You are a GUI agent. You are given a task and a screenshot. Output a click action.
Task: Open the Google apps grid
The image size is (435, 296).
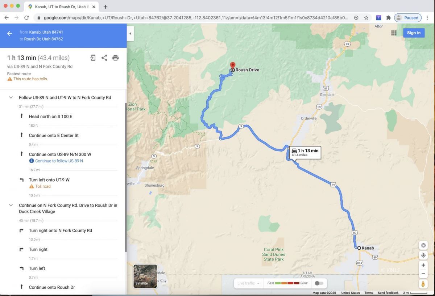coord(394,33)
